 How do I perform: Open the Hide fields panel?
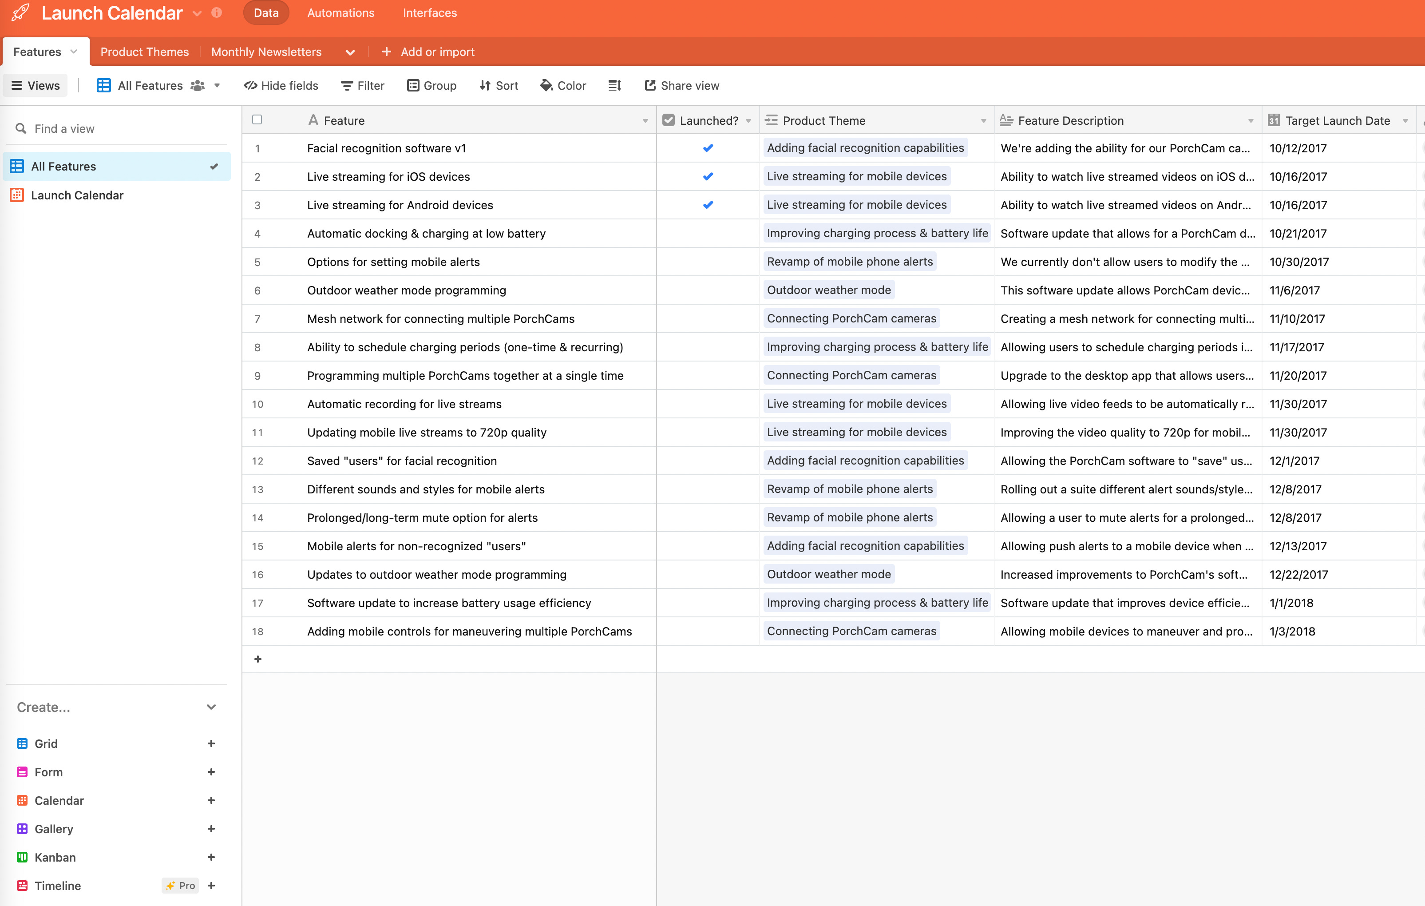coord(281,85)
